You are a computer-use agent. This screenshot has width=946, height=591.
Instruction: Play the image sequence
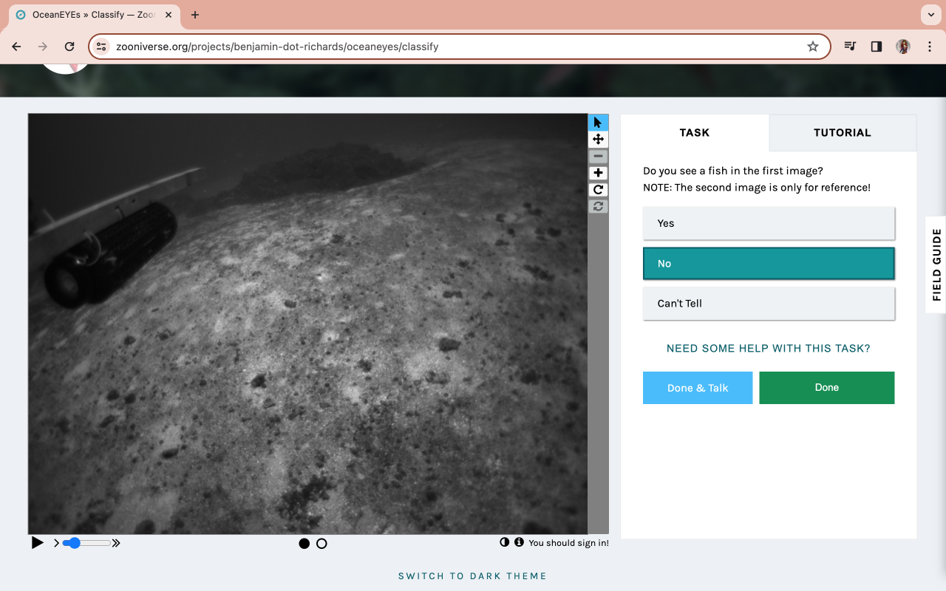pyautogui.click(x=37, y=543)
